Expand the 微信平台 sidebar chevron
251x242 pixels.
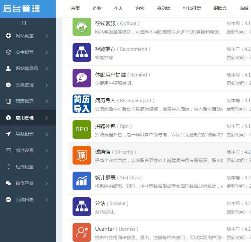pyautogui.click(x=47, y=184)
